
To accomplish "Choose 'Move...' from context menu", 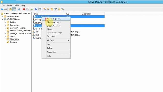I will [56, 29].
